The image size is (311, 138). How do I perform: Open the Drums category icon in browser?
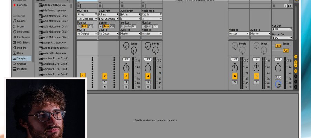click(x=15, y=27)
